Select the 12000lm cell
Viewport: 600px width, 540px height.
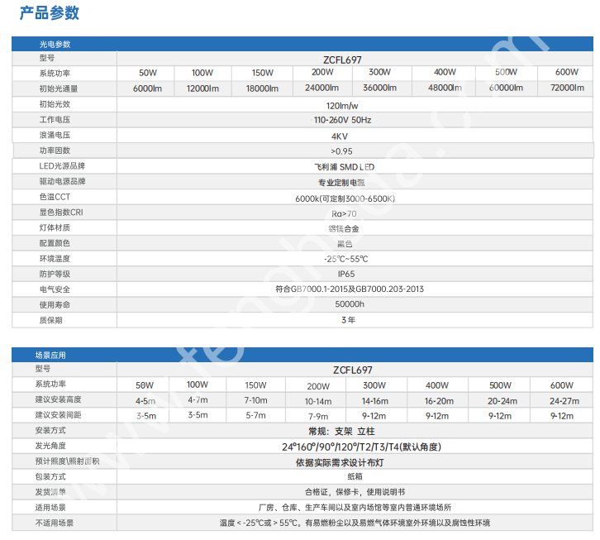[x=202, y=88]
